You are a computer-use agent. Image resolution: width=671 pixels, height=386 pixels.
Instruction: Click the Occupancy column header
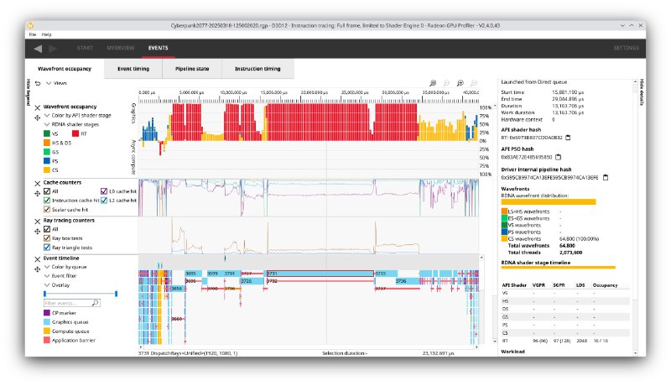[x=605, y=285]
